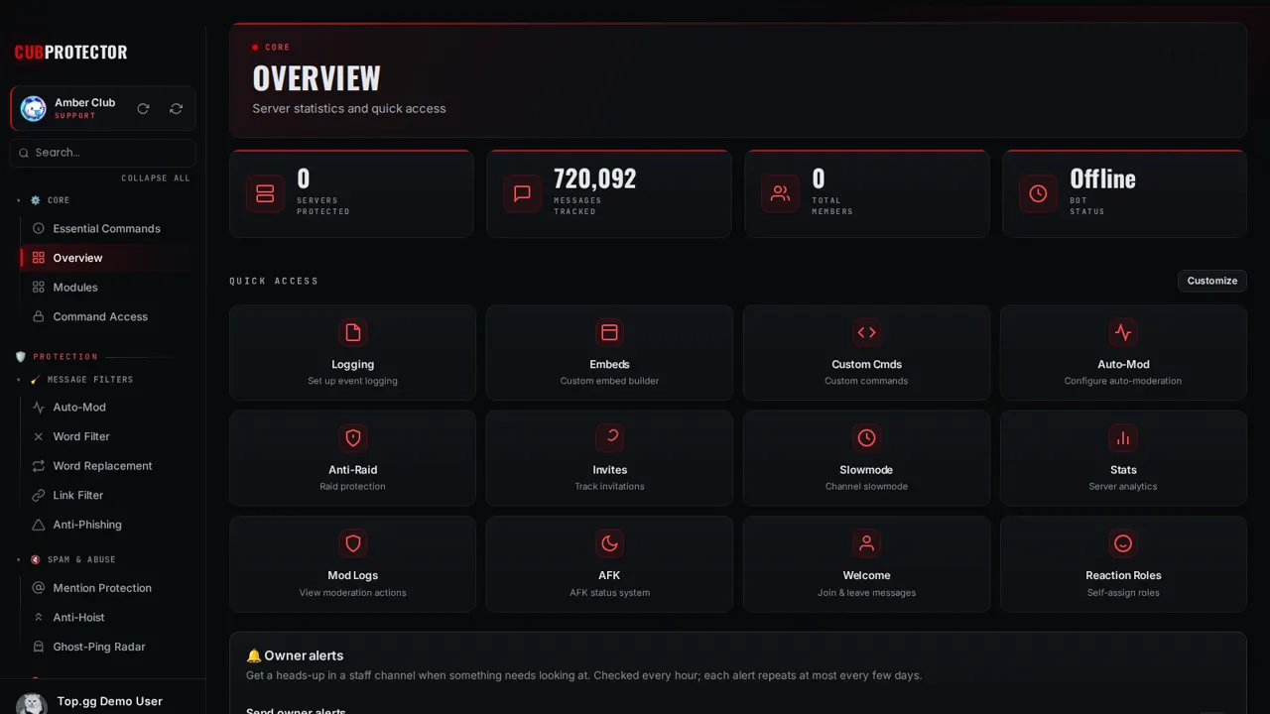Screen dimensions: 1270x714
Task: Click the Welcome person icon
Action: point(866,543)
